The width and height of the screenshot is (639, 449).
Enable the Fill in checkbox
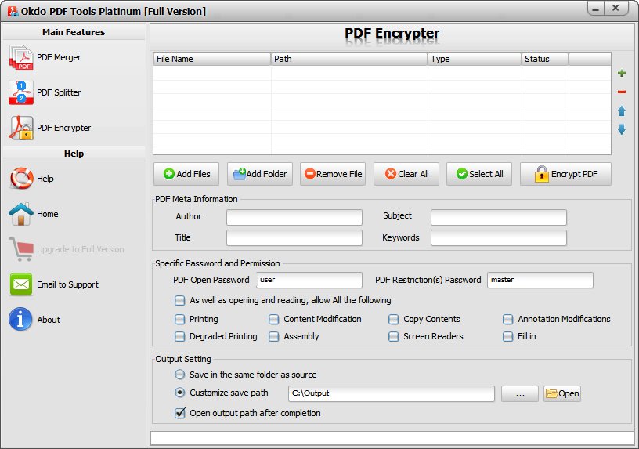point(507,336)
